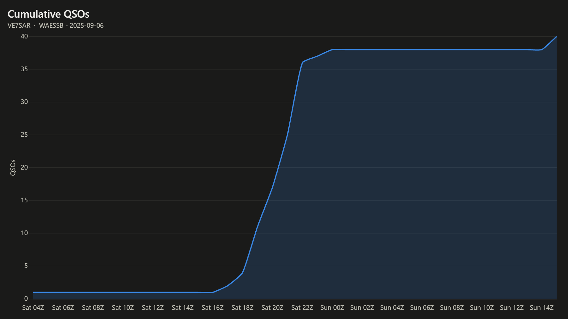Click the 'Sun 04Z' x-axis label

(x=392, y=308)
